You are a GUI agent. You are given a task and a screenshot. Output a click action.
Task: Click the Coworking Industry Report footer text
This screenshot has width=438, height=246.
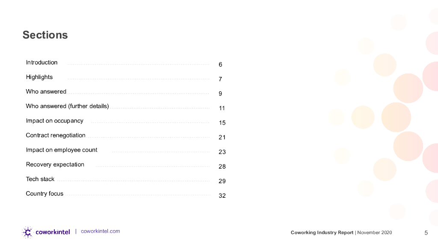pyautogui.click(x=322, y=232)
